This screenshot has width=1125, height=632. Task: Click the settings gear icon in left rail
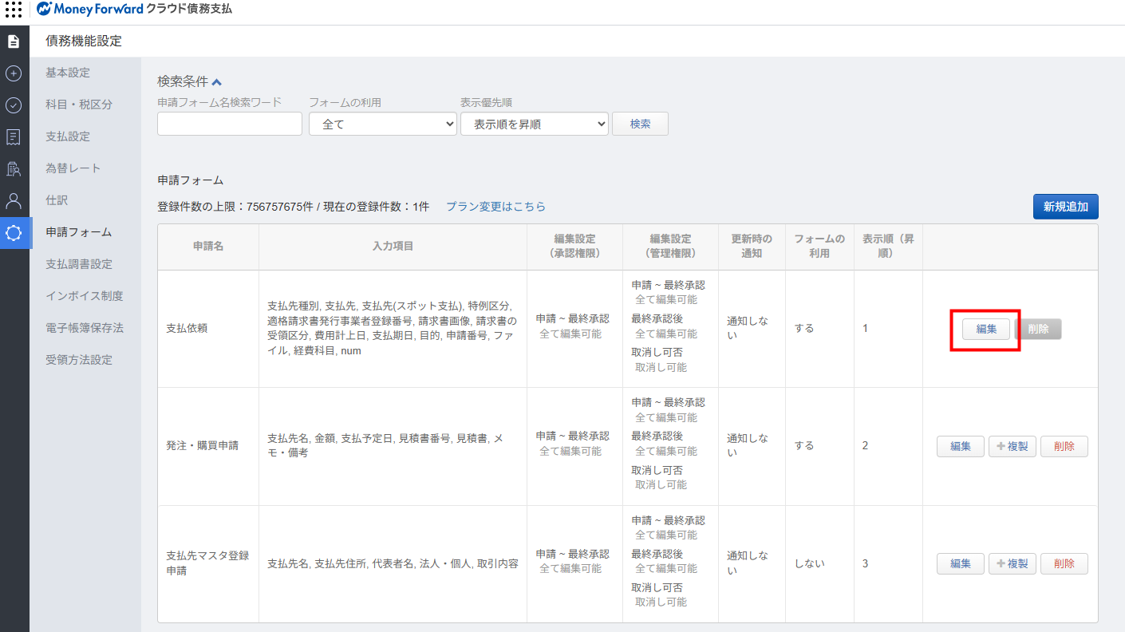[14, 232]
